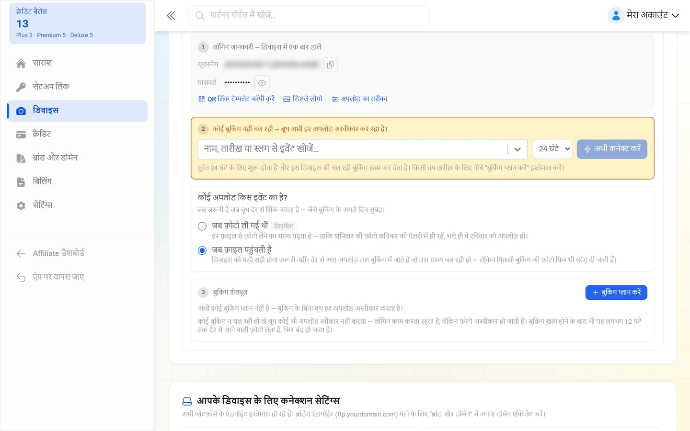The width and height of the screenshot is (690, 431).
Task: Click the sliders icon beside अपलोड का तरीका
Action: [334, 99]
